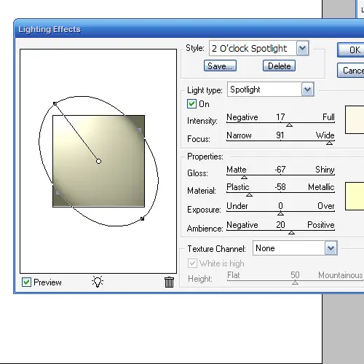Click the light color swatch beside Intensity

(355, 119)
